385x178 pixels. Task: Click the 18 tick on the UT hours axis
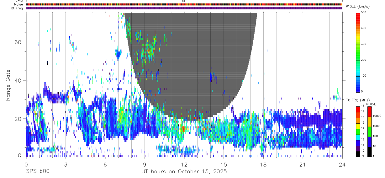(263, 165)
